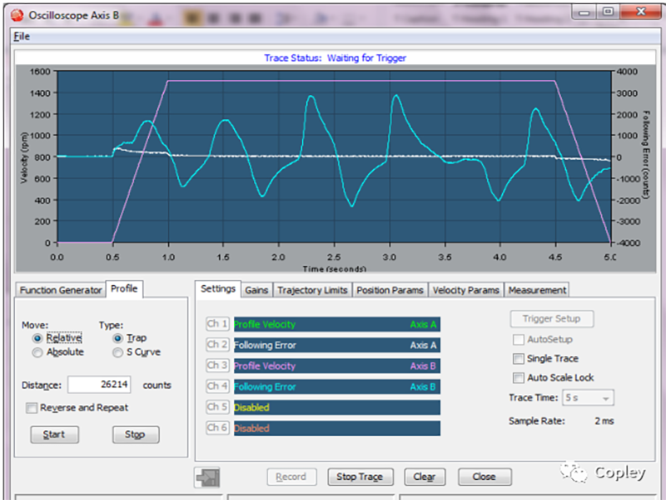Select the Absolute move radio button
The width and height of the screenshot is (666, 500).
pyautogui.click(x=37, y=352)
